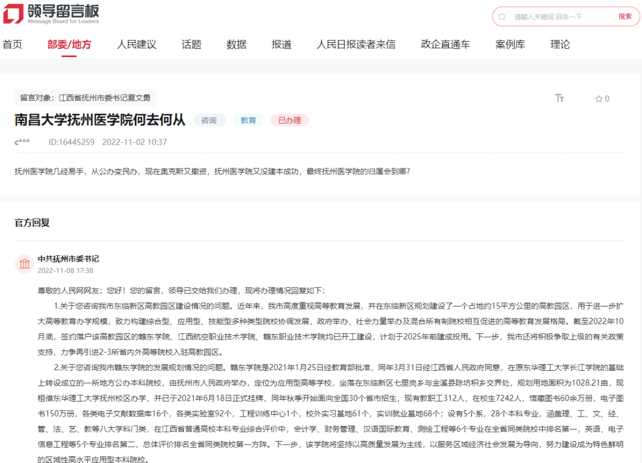
Task: Select the 教育 topic tag
Action: coord(248,120)
